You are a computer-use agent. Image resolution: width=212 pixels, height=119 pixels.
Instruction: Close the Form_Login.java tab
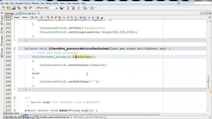38,14
